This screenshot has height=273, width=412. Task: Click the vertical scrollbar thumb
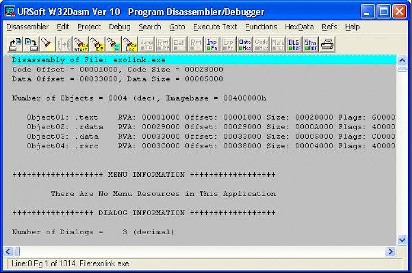[x=402, y=69]
